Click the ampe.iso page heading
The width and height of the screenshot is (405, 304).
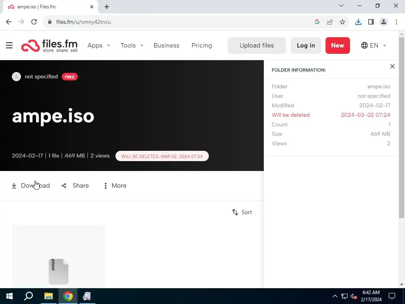click(53, 116)
